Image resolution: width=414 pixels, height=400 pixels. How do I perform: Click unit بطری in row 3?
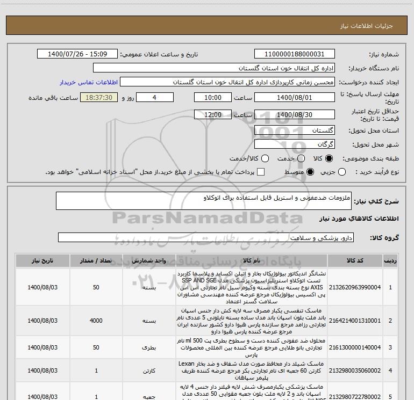click(149, 348)
